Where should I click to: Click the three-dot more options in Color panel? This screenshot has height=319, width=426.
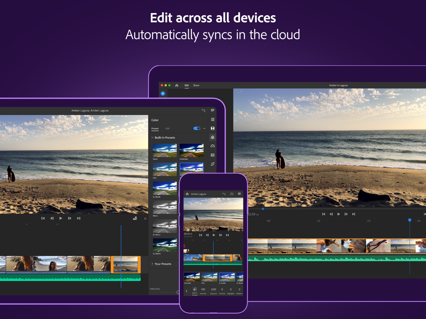(204, 128)
